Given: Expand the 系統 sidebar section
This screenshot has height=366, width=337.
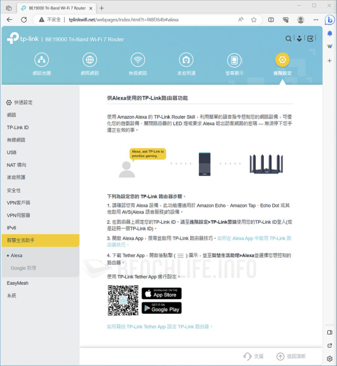Looking at the screenshot, I should click(x=11, y=296).
